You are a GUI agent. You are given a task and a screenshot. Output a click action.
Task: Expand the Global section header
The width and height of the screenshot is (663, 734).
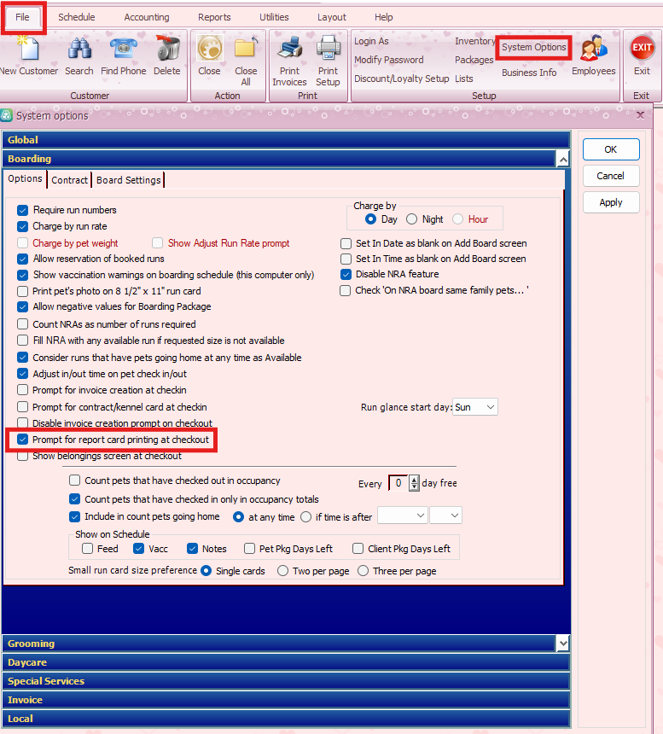pos(286,140)
